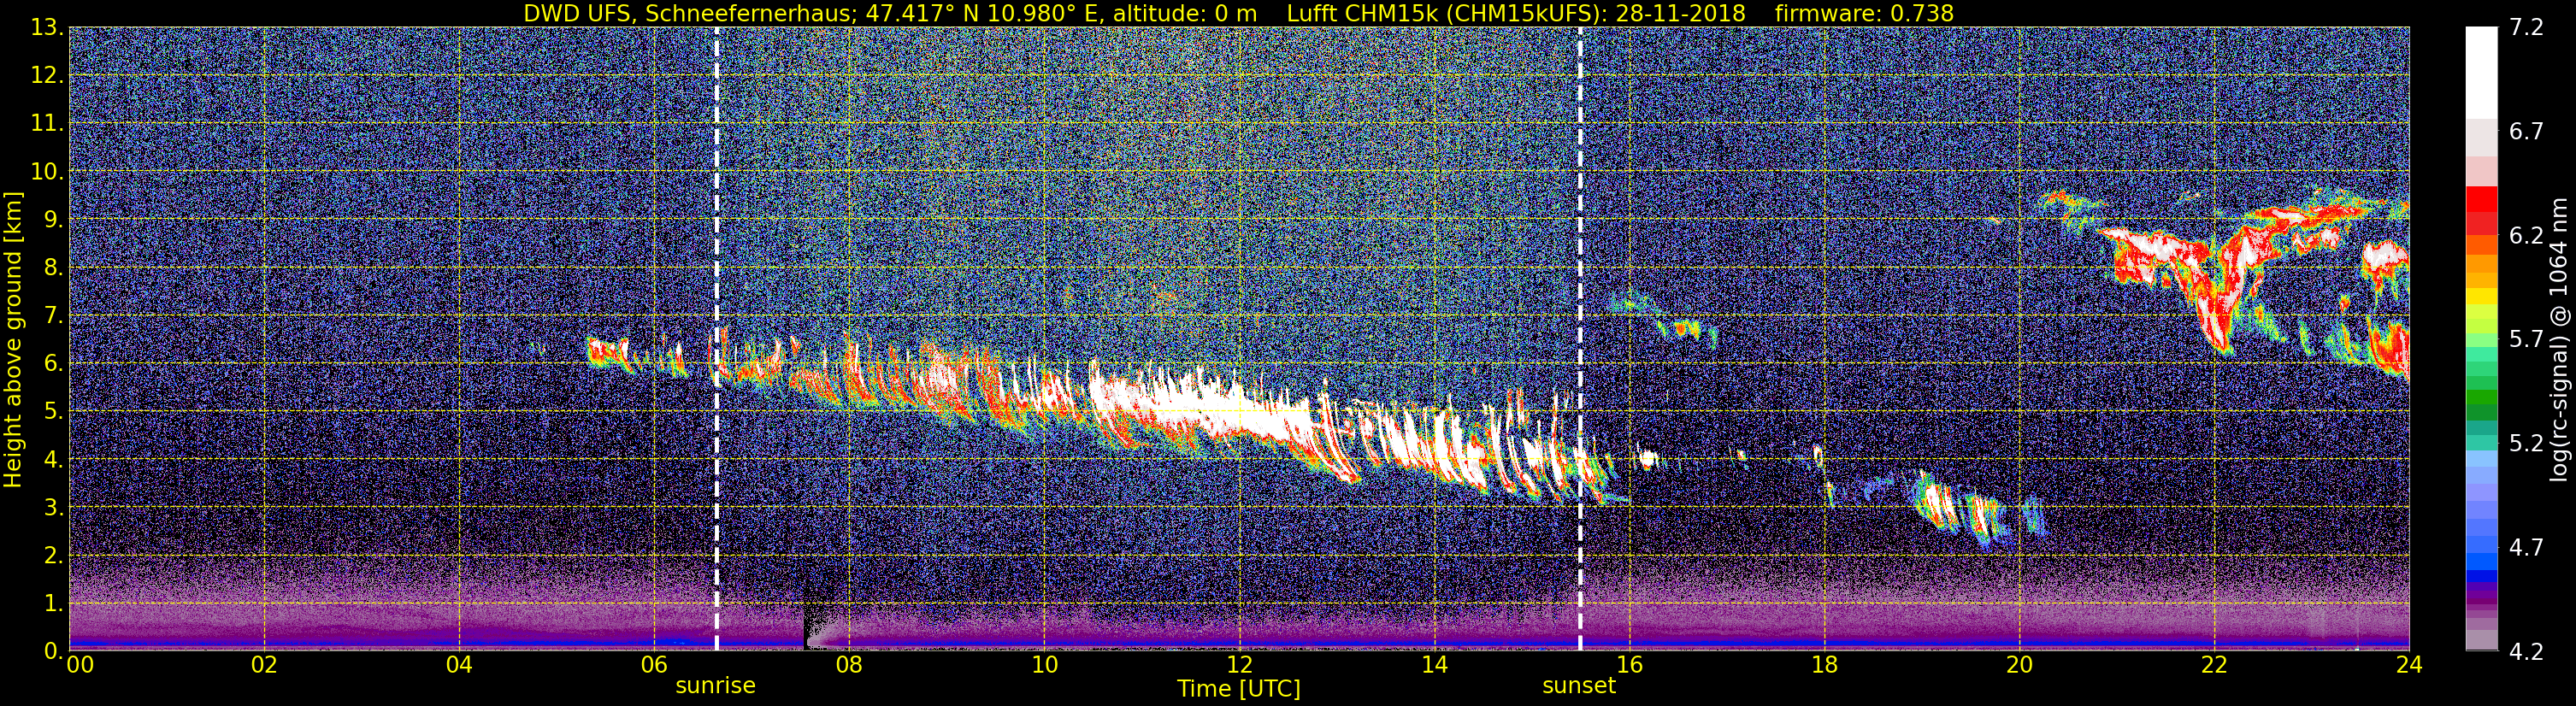Click the 'Height above ground [km]' axis label
Image resolution: width=2576 pixels, height=706 pixels.
click(x=13, y=339)
